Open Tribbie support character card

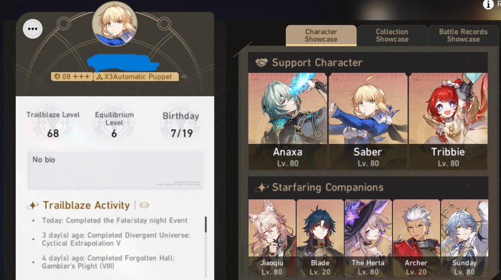point(448,121)
